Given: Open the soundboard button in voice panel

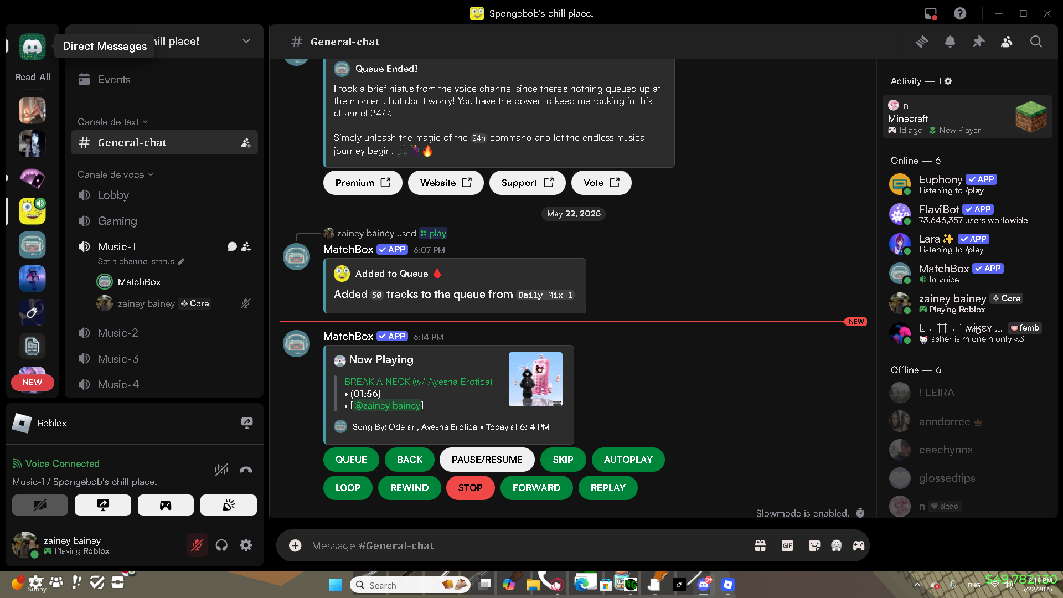Looking at the screenshot, I should click(229, 505).
